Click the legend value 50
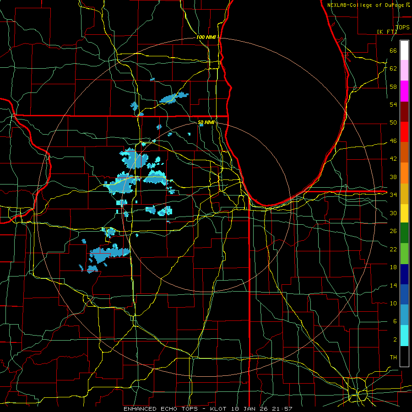Image resolution: width=412 pixels, height=412 pixels. pyautogui.click(x=393, y=123)
